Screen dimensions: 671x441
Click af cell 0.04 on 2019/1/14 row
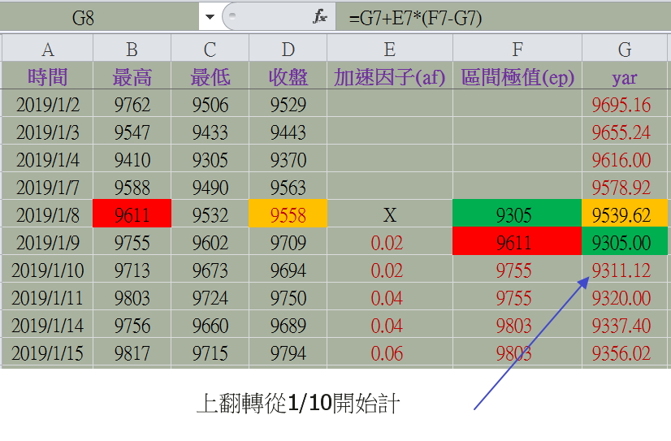pyautogui.click(x=390, y=325)
